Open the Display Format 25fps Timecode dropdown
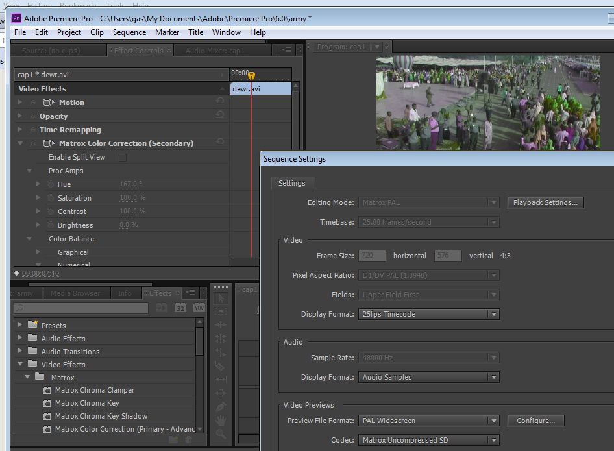614x451 pixels. tap(428, 314)
